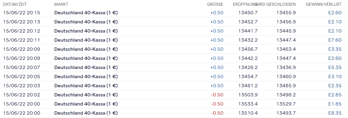Click the E3.10 profit entry
This screenshot has height=118, width=348.
335,76
